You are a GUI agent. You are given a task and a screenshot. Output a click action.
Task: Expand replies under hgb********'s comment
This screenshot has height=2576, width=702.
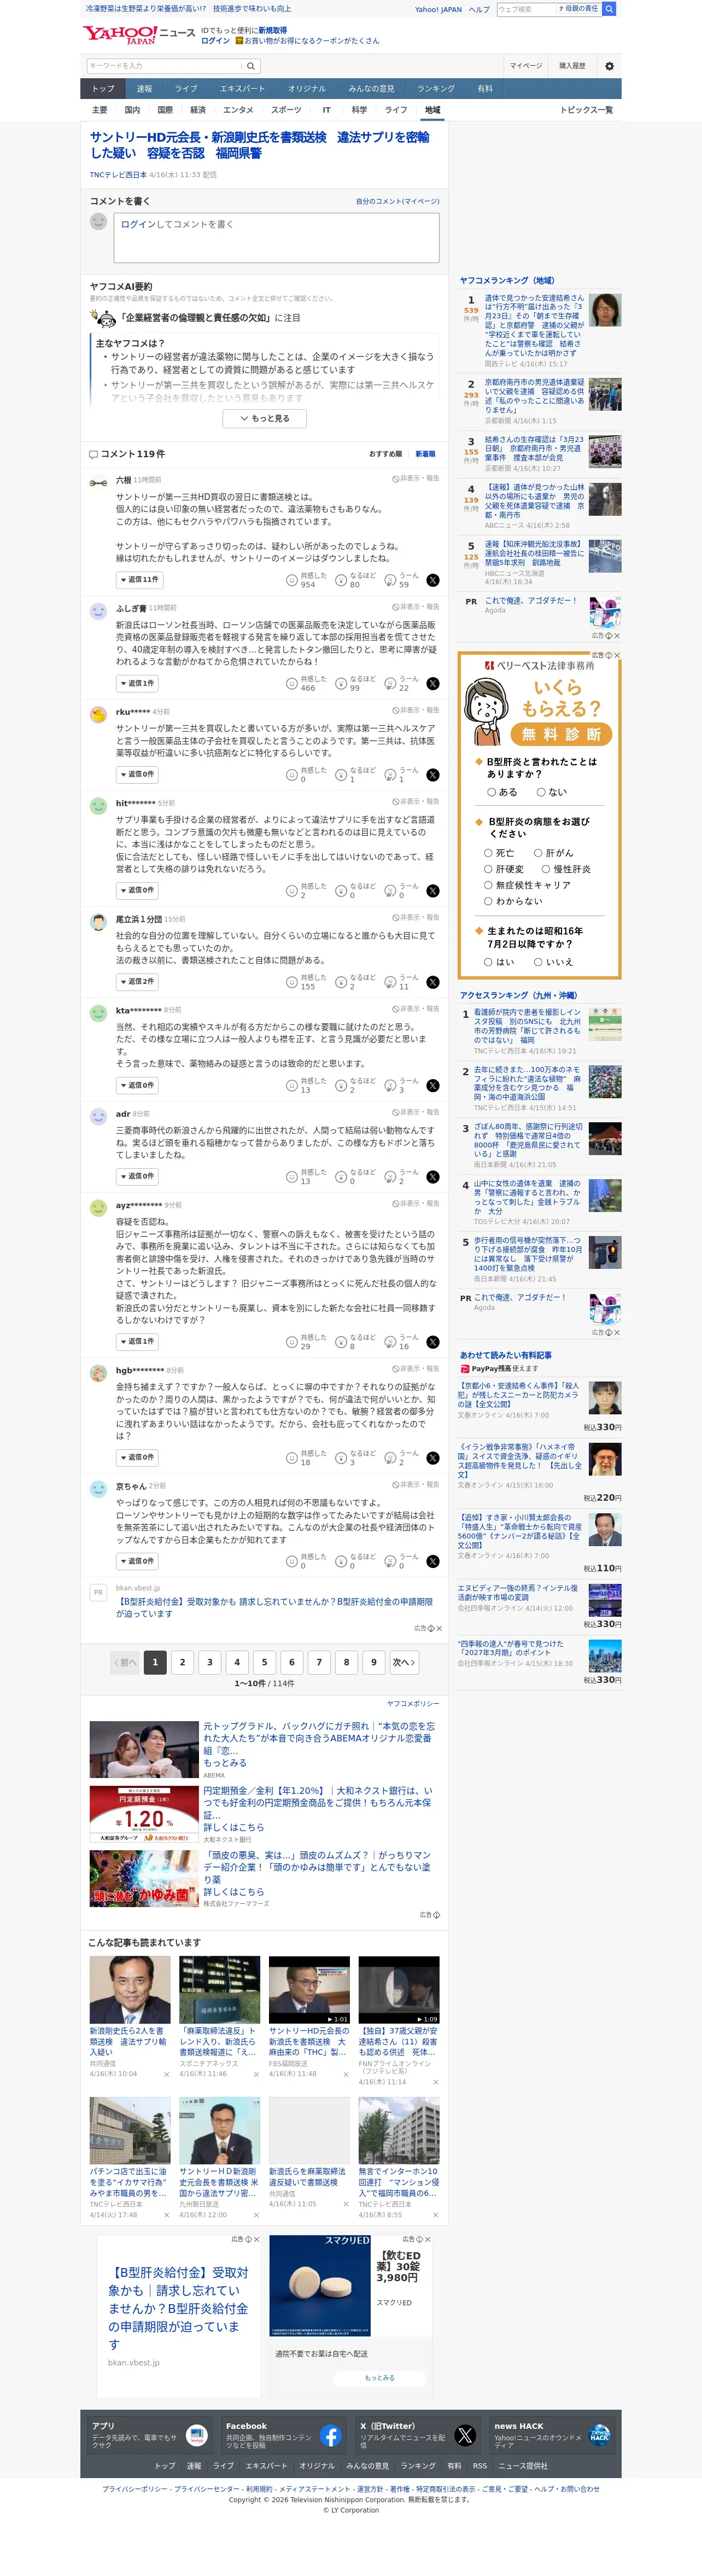pyautogui.click(x=137, y=1458)
